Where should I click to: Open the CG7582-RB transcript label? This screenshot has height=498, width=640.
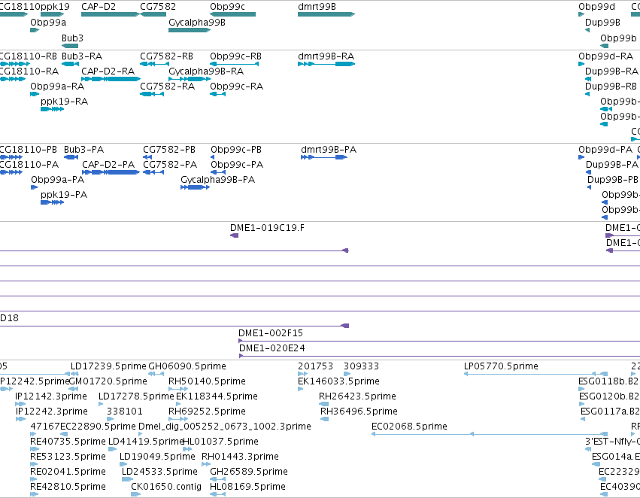pyautogui.click(x=166, y=56)
